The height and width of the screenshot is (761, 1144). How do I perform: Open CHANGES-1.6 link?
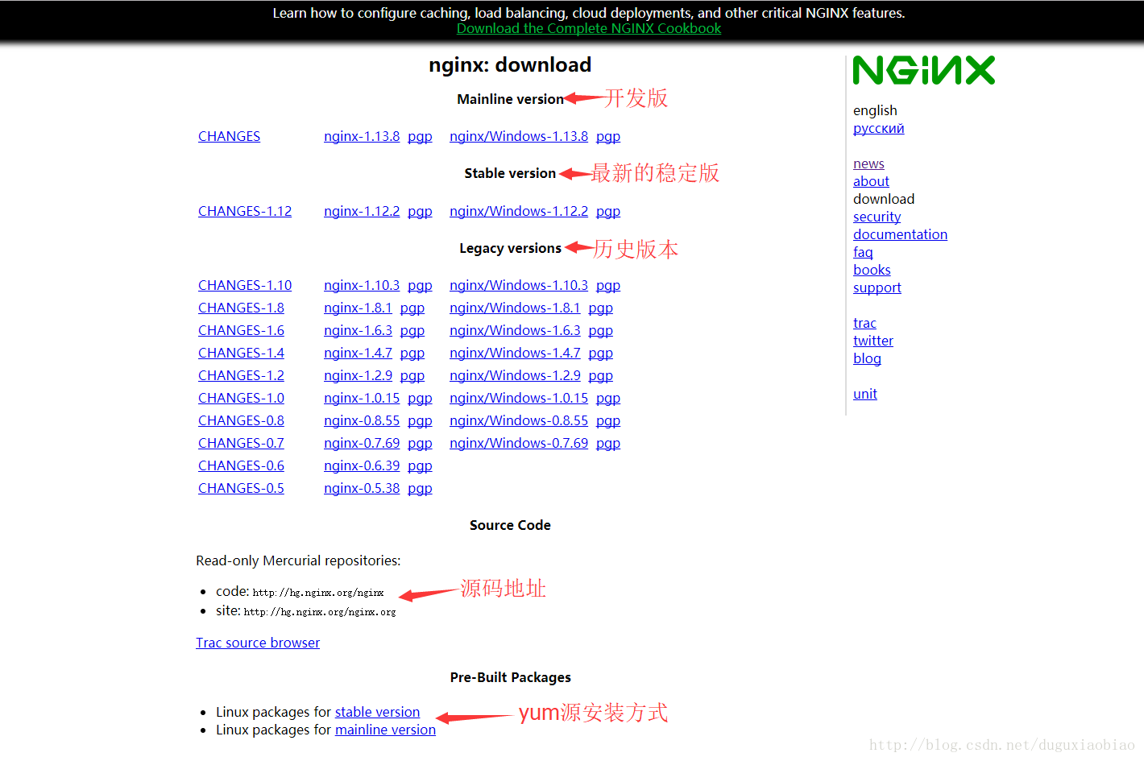[241, 330]
